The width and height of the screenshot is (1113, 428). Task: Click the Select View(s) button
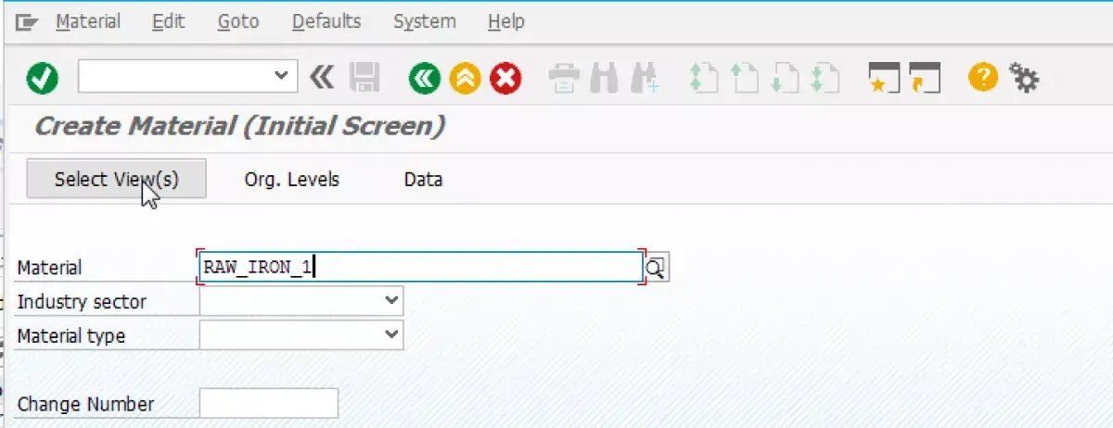click(117, 179)
